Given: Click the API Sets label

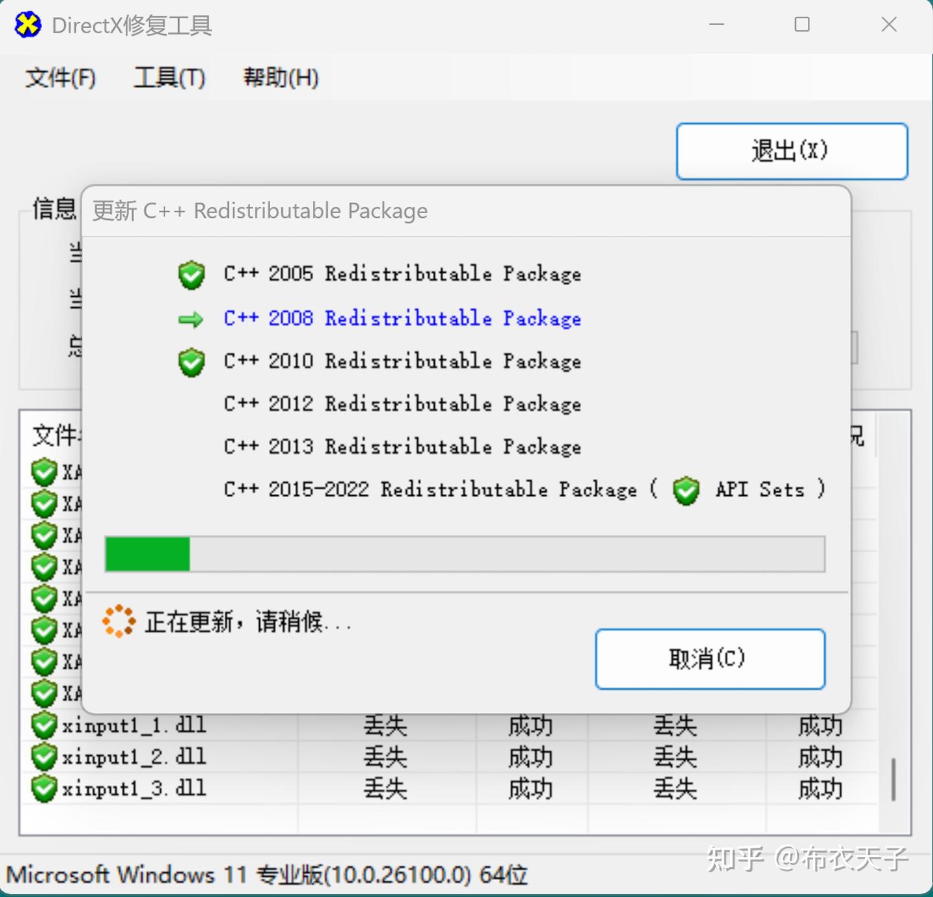Looking at the screenshot, I should pos(760,489).
